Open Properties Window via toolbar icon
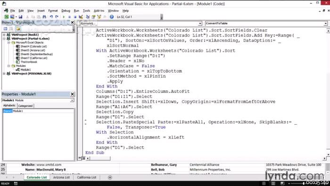Viewport: 330px width, 186px height. coord(93,17)
